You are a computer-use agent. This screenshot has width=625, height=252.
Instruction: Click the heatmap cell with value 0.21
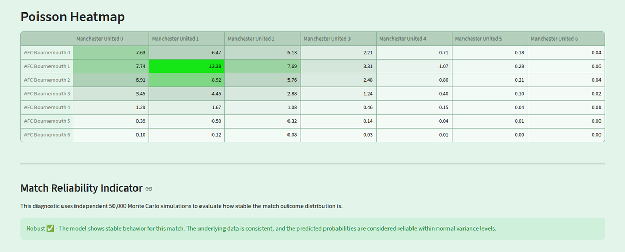(x=490, y=80)
